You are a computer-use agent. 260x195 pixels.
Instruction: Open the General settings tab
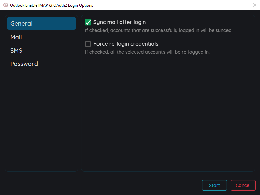(x=42, y=23)
